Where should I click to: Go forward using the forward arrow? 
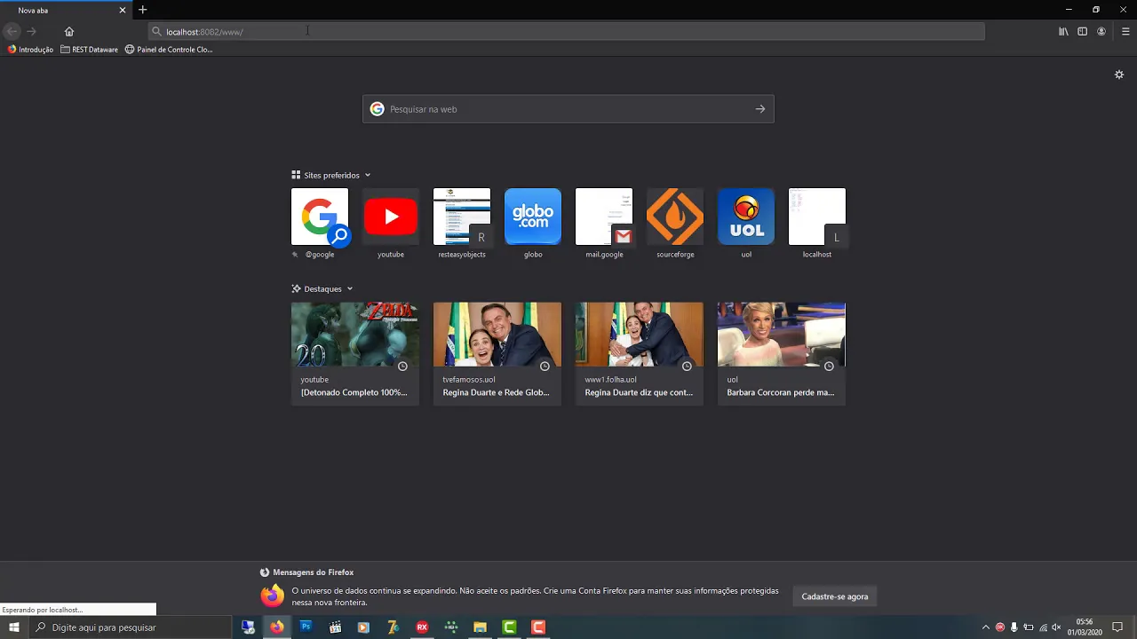coord(31,31)
